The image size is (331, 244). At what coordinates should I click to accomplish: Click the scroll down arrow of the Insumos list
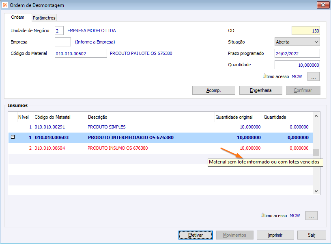(x=316, y=191)
